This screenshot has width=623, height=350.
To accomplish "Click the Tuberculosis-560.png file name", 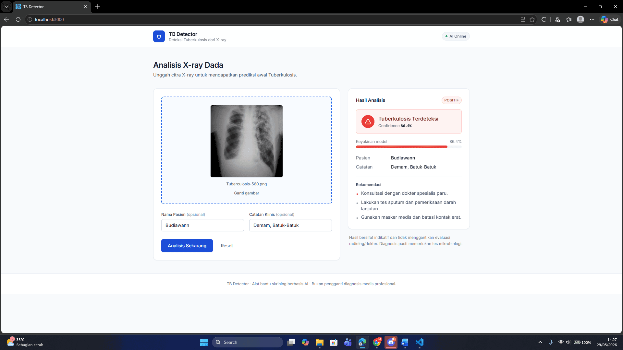I will (x=247, y=184).
